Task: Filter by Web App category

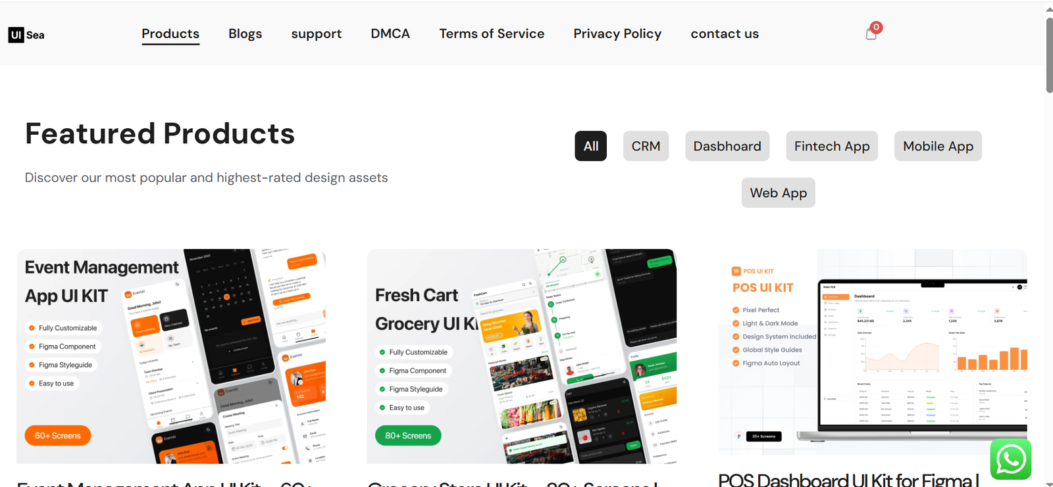Action: click(779, 193)
